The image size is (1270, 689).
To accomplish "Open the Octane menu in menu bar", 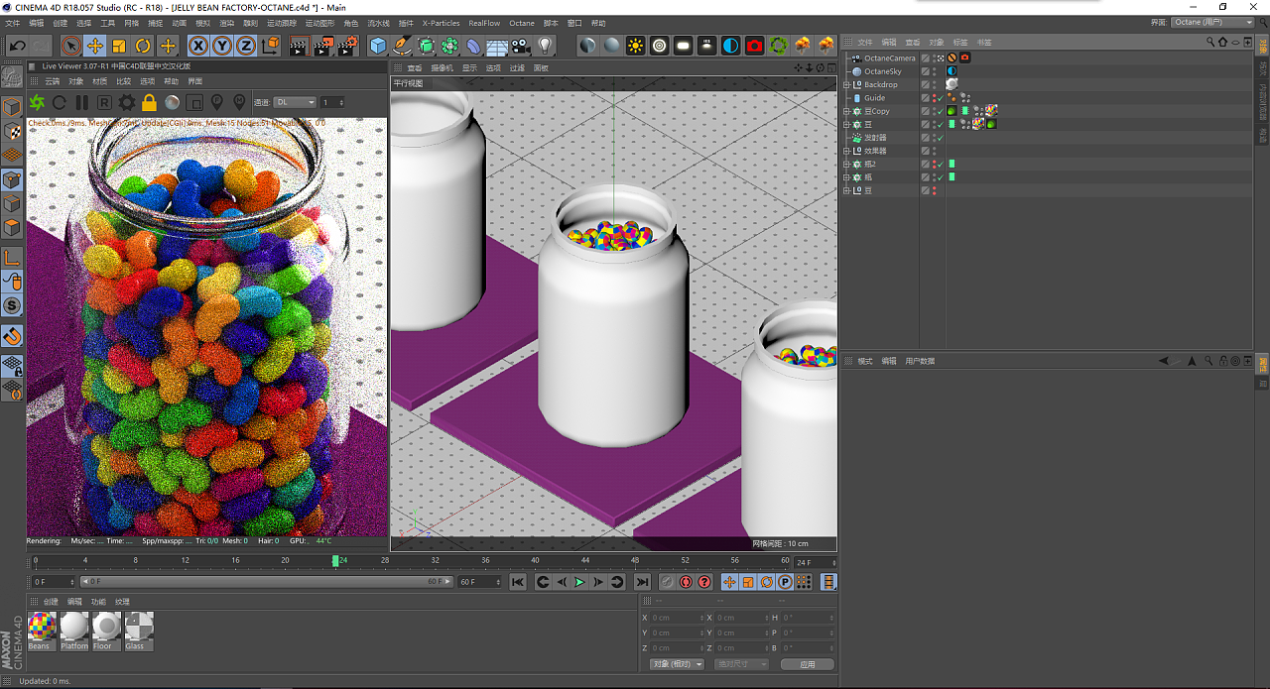I will click(x=521, y=23).
